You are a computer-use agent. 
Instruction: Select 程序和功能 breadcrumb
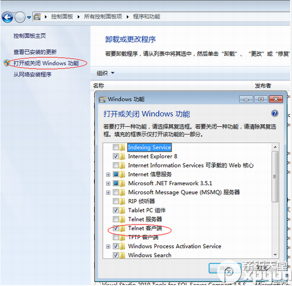click(147, 17)
